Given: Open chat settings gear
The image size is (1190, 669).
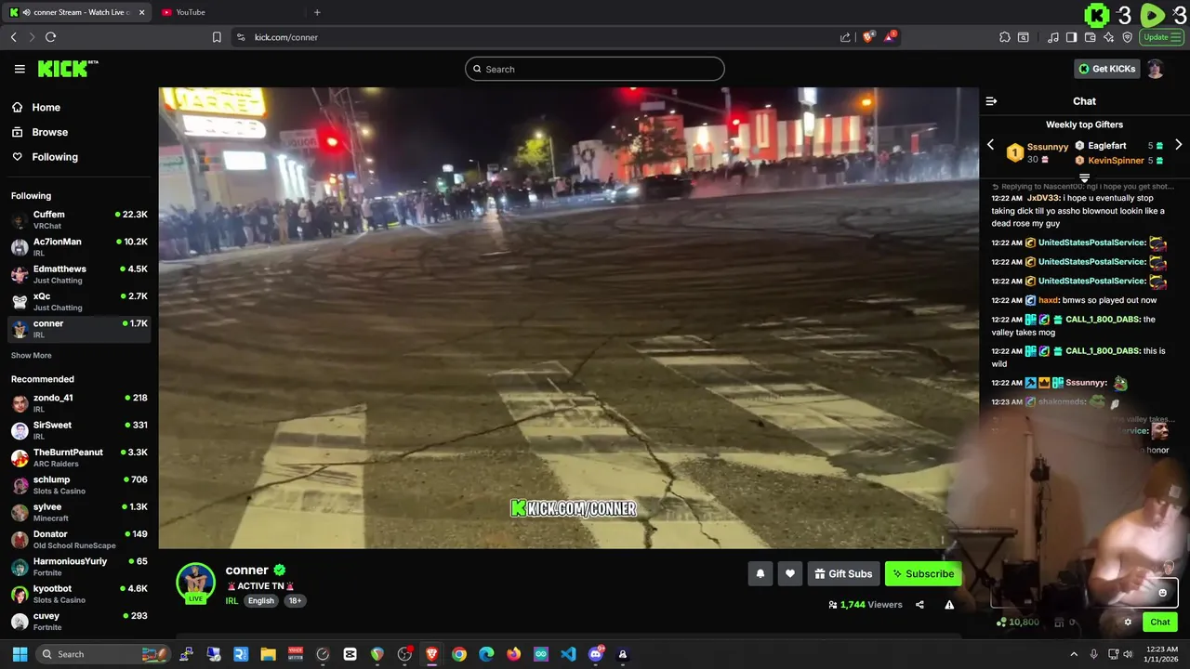Looking at the screenshot, I should coord(1128,623).
